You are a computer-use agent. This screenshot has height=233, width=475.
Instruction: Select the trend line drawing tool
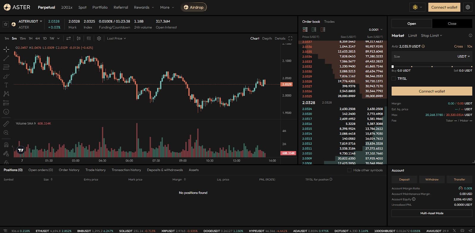pyautogui.click(x=6, y=58)
